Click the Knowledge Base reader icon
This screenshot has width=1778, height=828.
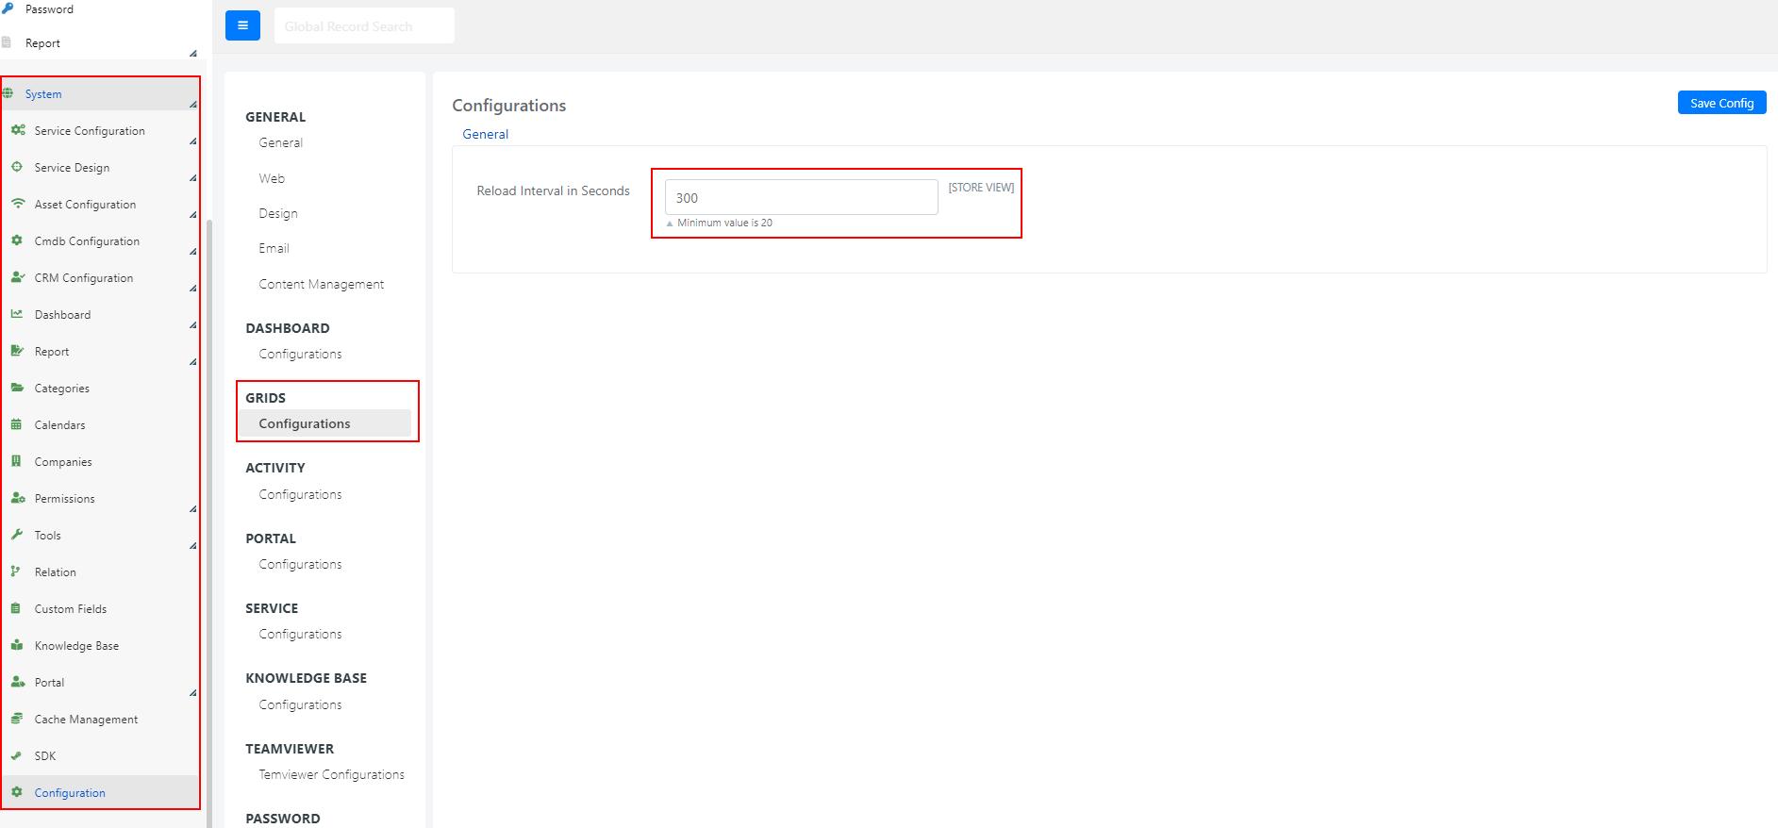17,645
